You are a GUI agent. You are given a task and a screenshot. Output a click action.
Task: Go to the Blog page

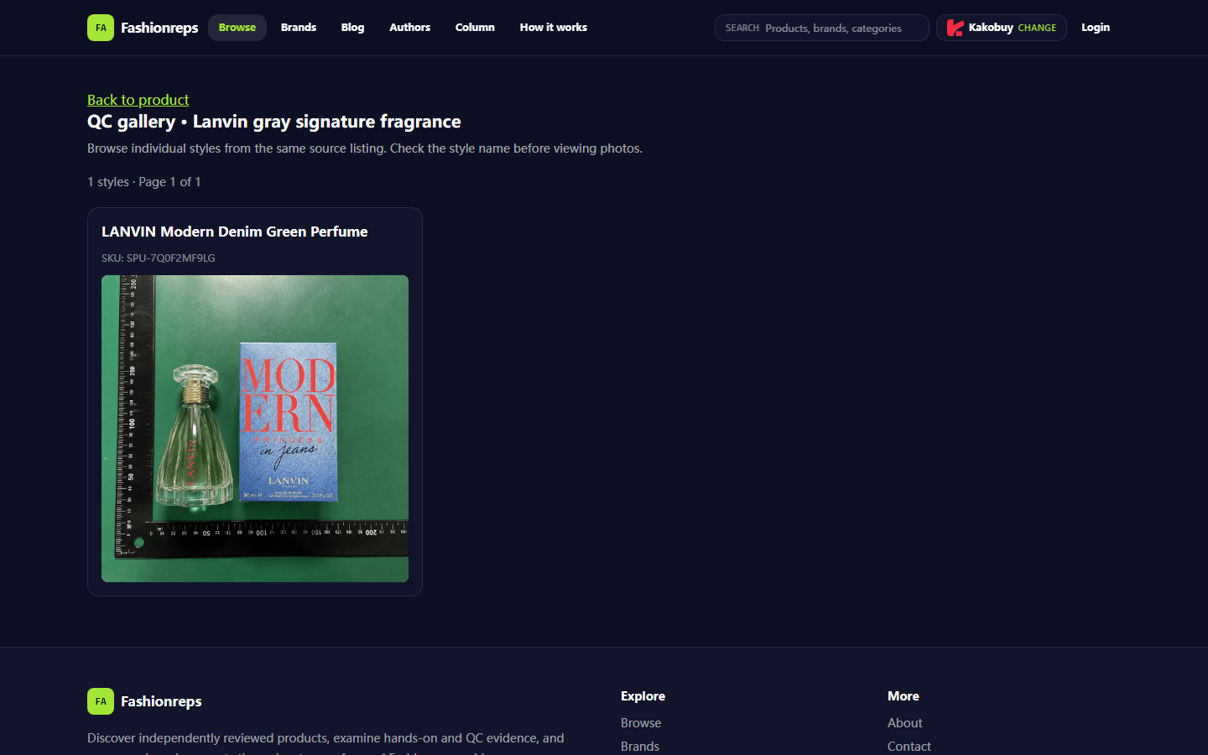pyautogui.click(x=352, y=28)
